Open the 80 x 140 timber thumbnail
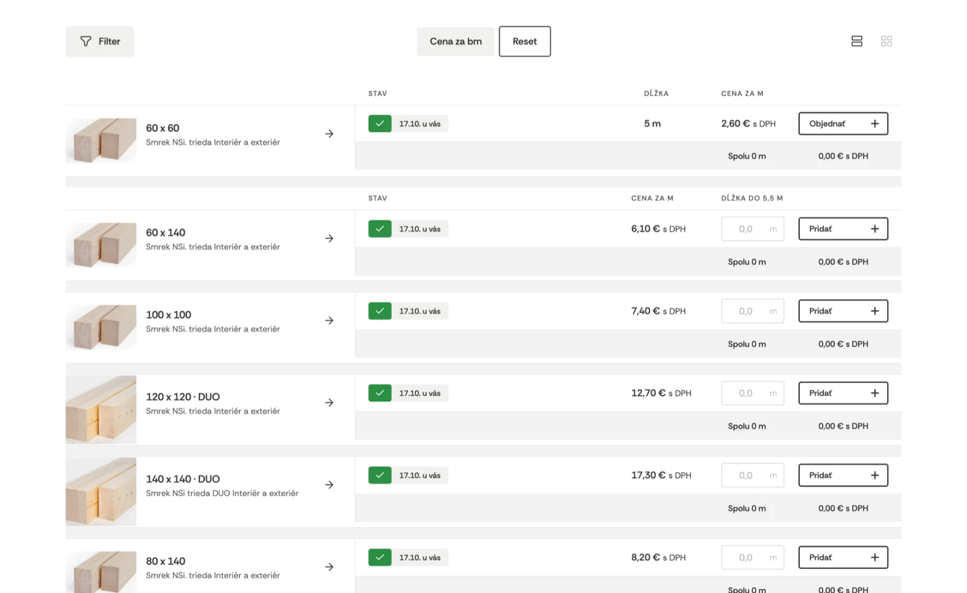 [x=101, y=572]
